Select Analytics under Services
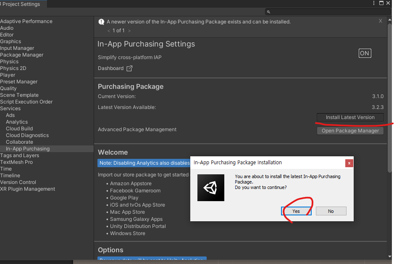This screenshot has height=264, width=394. pyautogui.click(x=17, y=122)
